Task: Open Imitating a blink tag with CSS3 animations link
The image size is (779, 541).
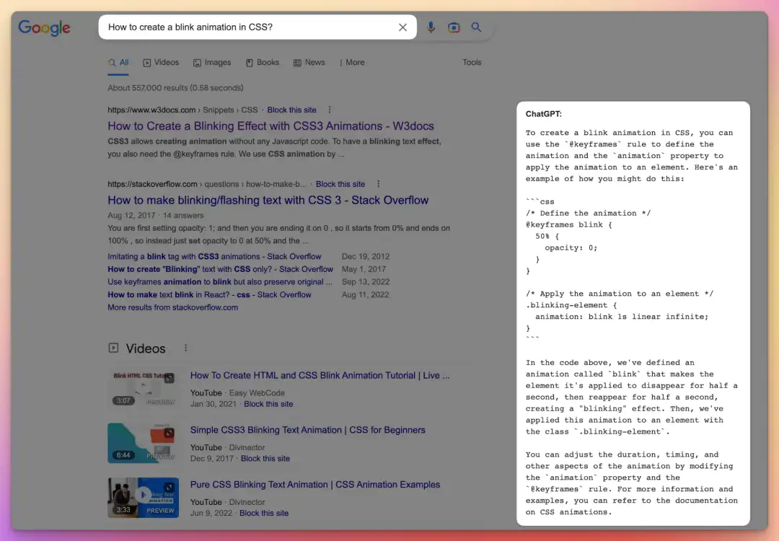Action: click(x=215, y=256)
